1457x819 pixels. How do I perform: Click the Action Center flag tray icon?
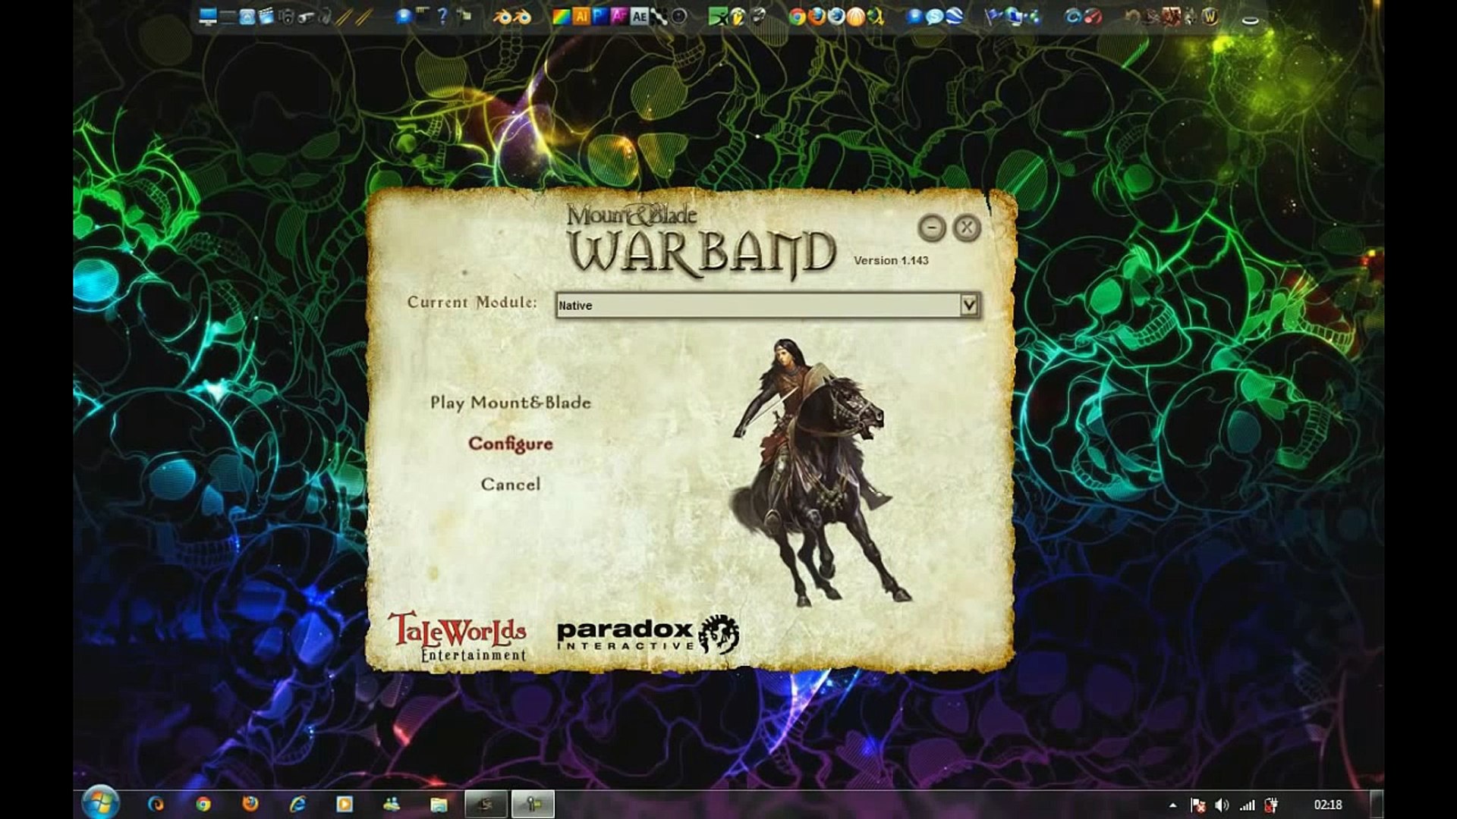point(1198,805)
